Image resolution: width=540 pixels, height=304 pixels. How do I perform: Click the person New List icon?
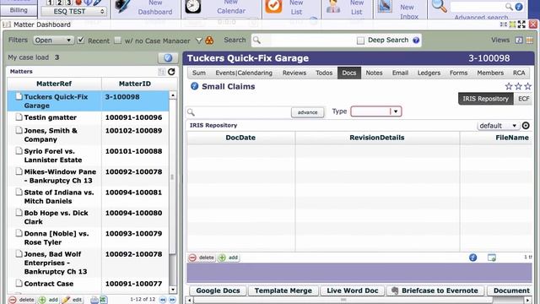click(x=333, y=6)
